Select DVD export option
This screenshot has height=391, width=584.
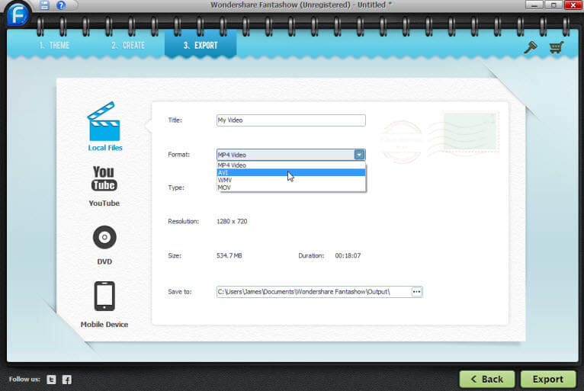(x=104, y=245)
